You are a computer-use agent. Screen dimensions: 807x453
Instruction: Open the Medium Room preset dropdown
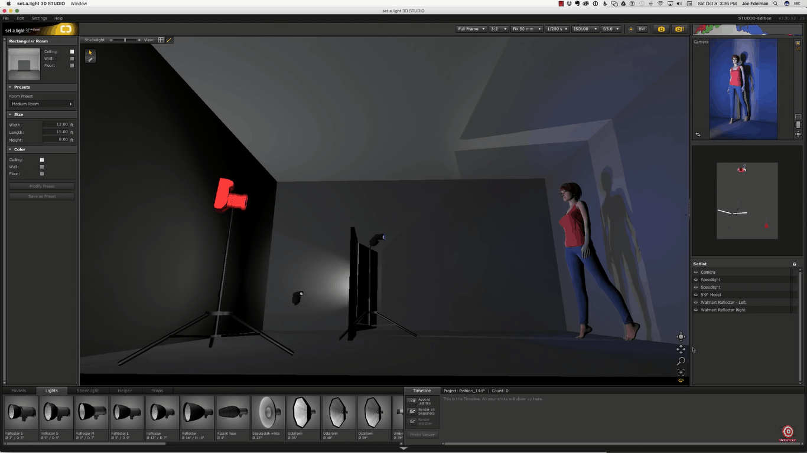pyautogui.click(x=41, y=104)
